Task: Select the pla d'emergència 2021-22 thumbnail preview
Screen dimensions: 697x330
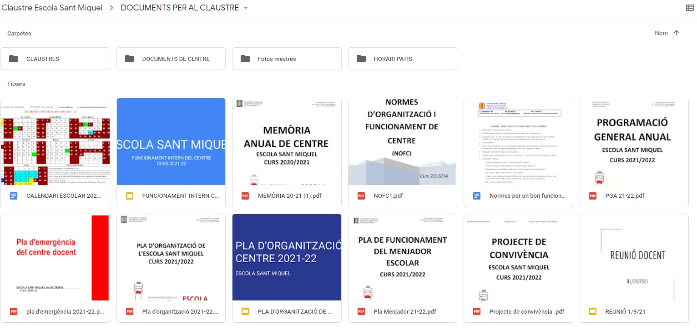Action: (55, 257)
